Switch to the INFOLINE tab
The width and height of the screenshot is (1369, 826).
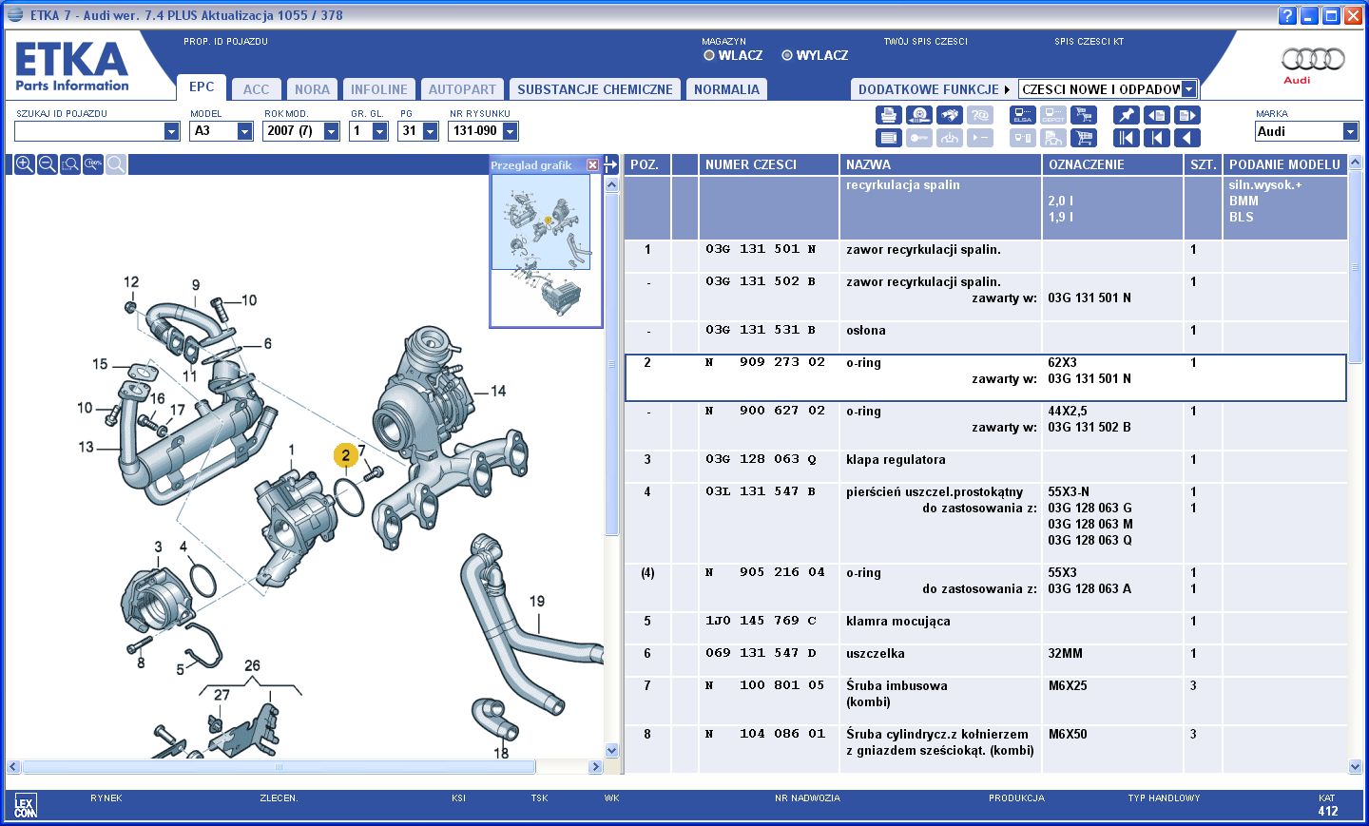click(378, 89)
